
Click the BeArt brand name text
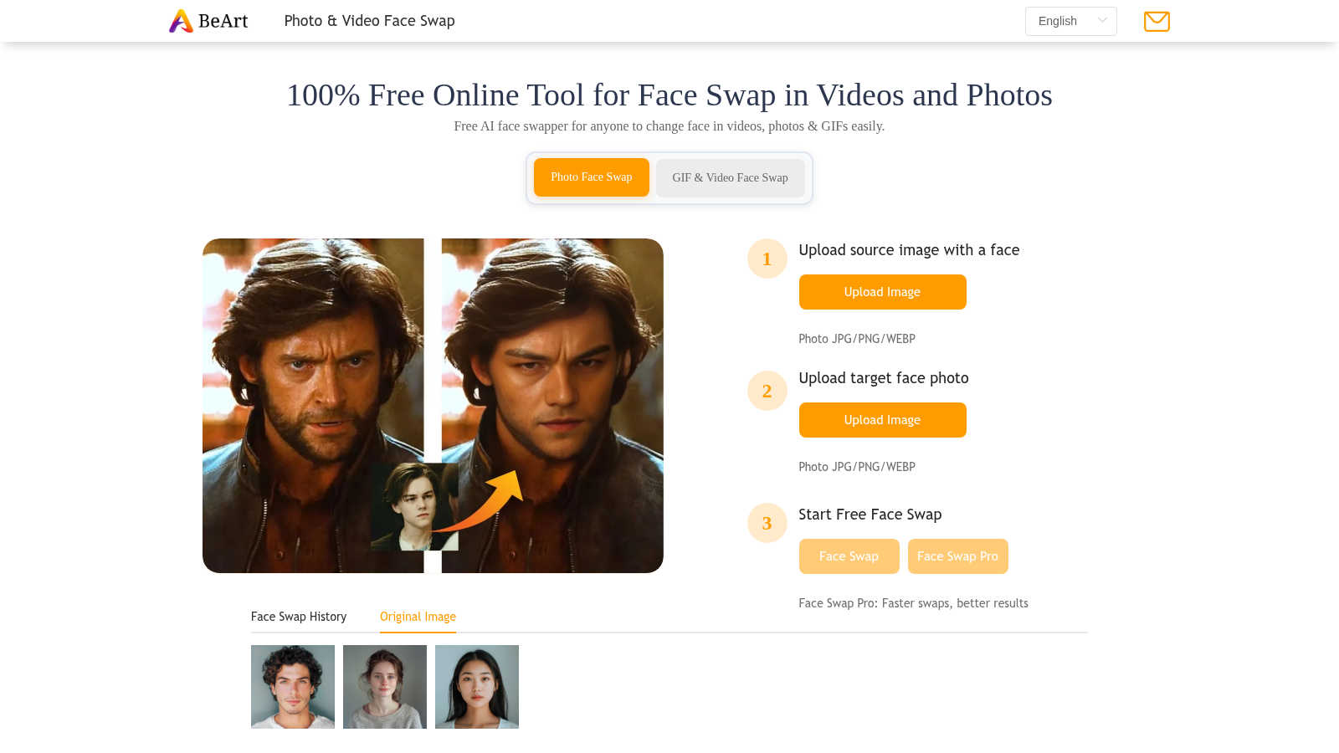pyautogui.click(x=223, y=21)
